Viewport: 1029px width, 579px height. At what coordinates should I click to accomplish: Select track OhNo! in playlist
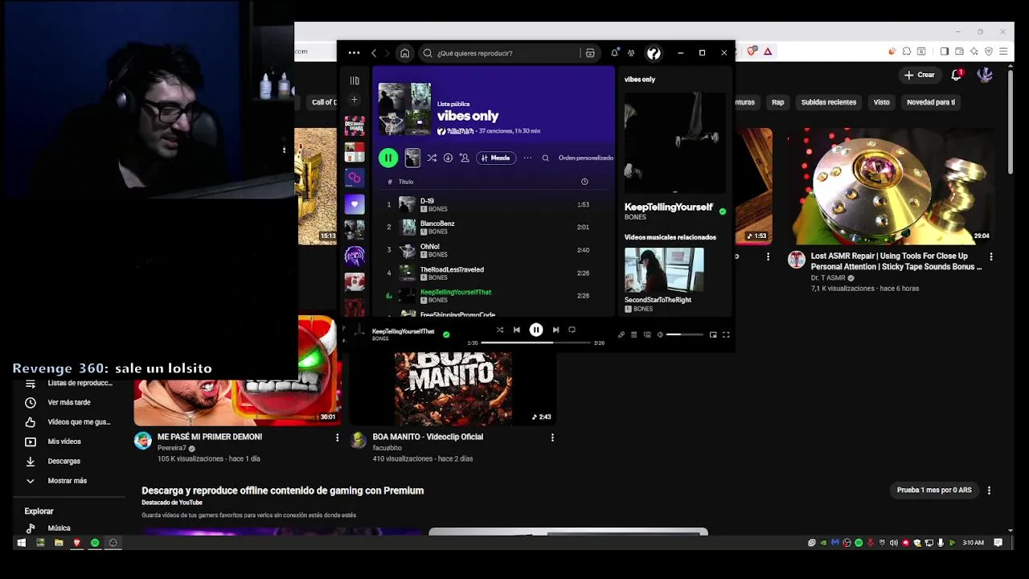[493, 250]
